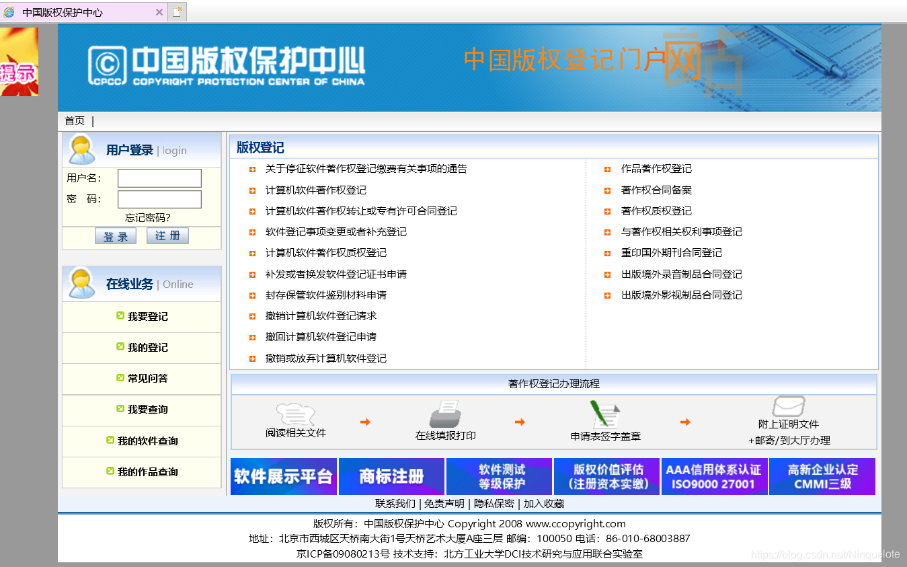Click the 用户名 input field
The height and width of the screenshot is (567, 907).
(x=159, y=178)
